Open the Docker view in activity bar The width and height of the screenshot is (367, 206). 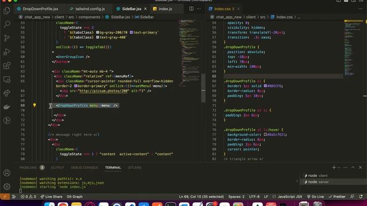pos(7,107)
